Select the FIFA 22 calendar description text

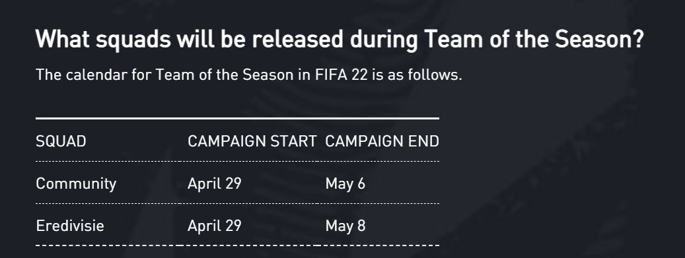[x=248, y=75]
